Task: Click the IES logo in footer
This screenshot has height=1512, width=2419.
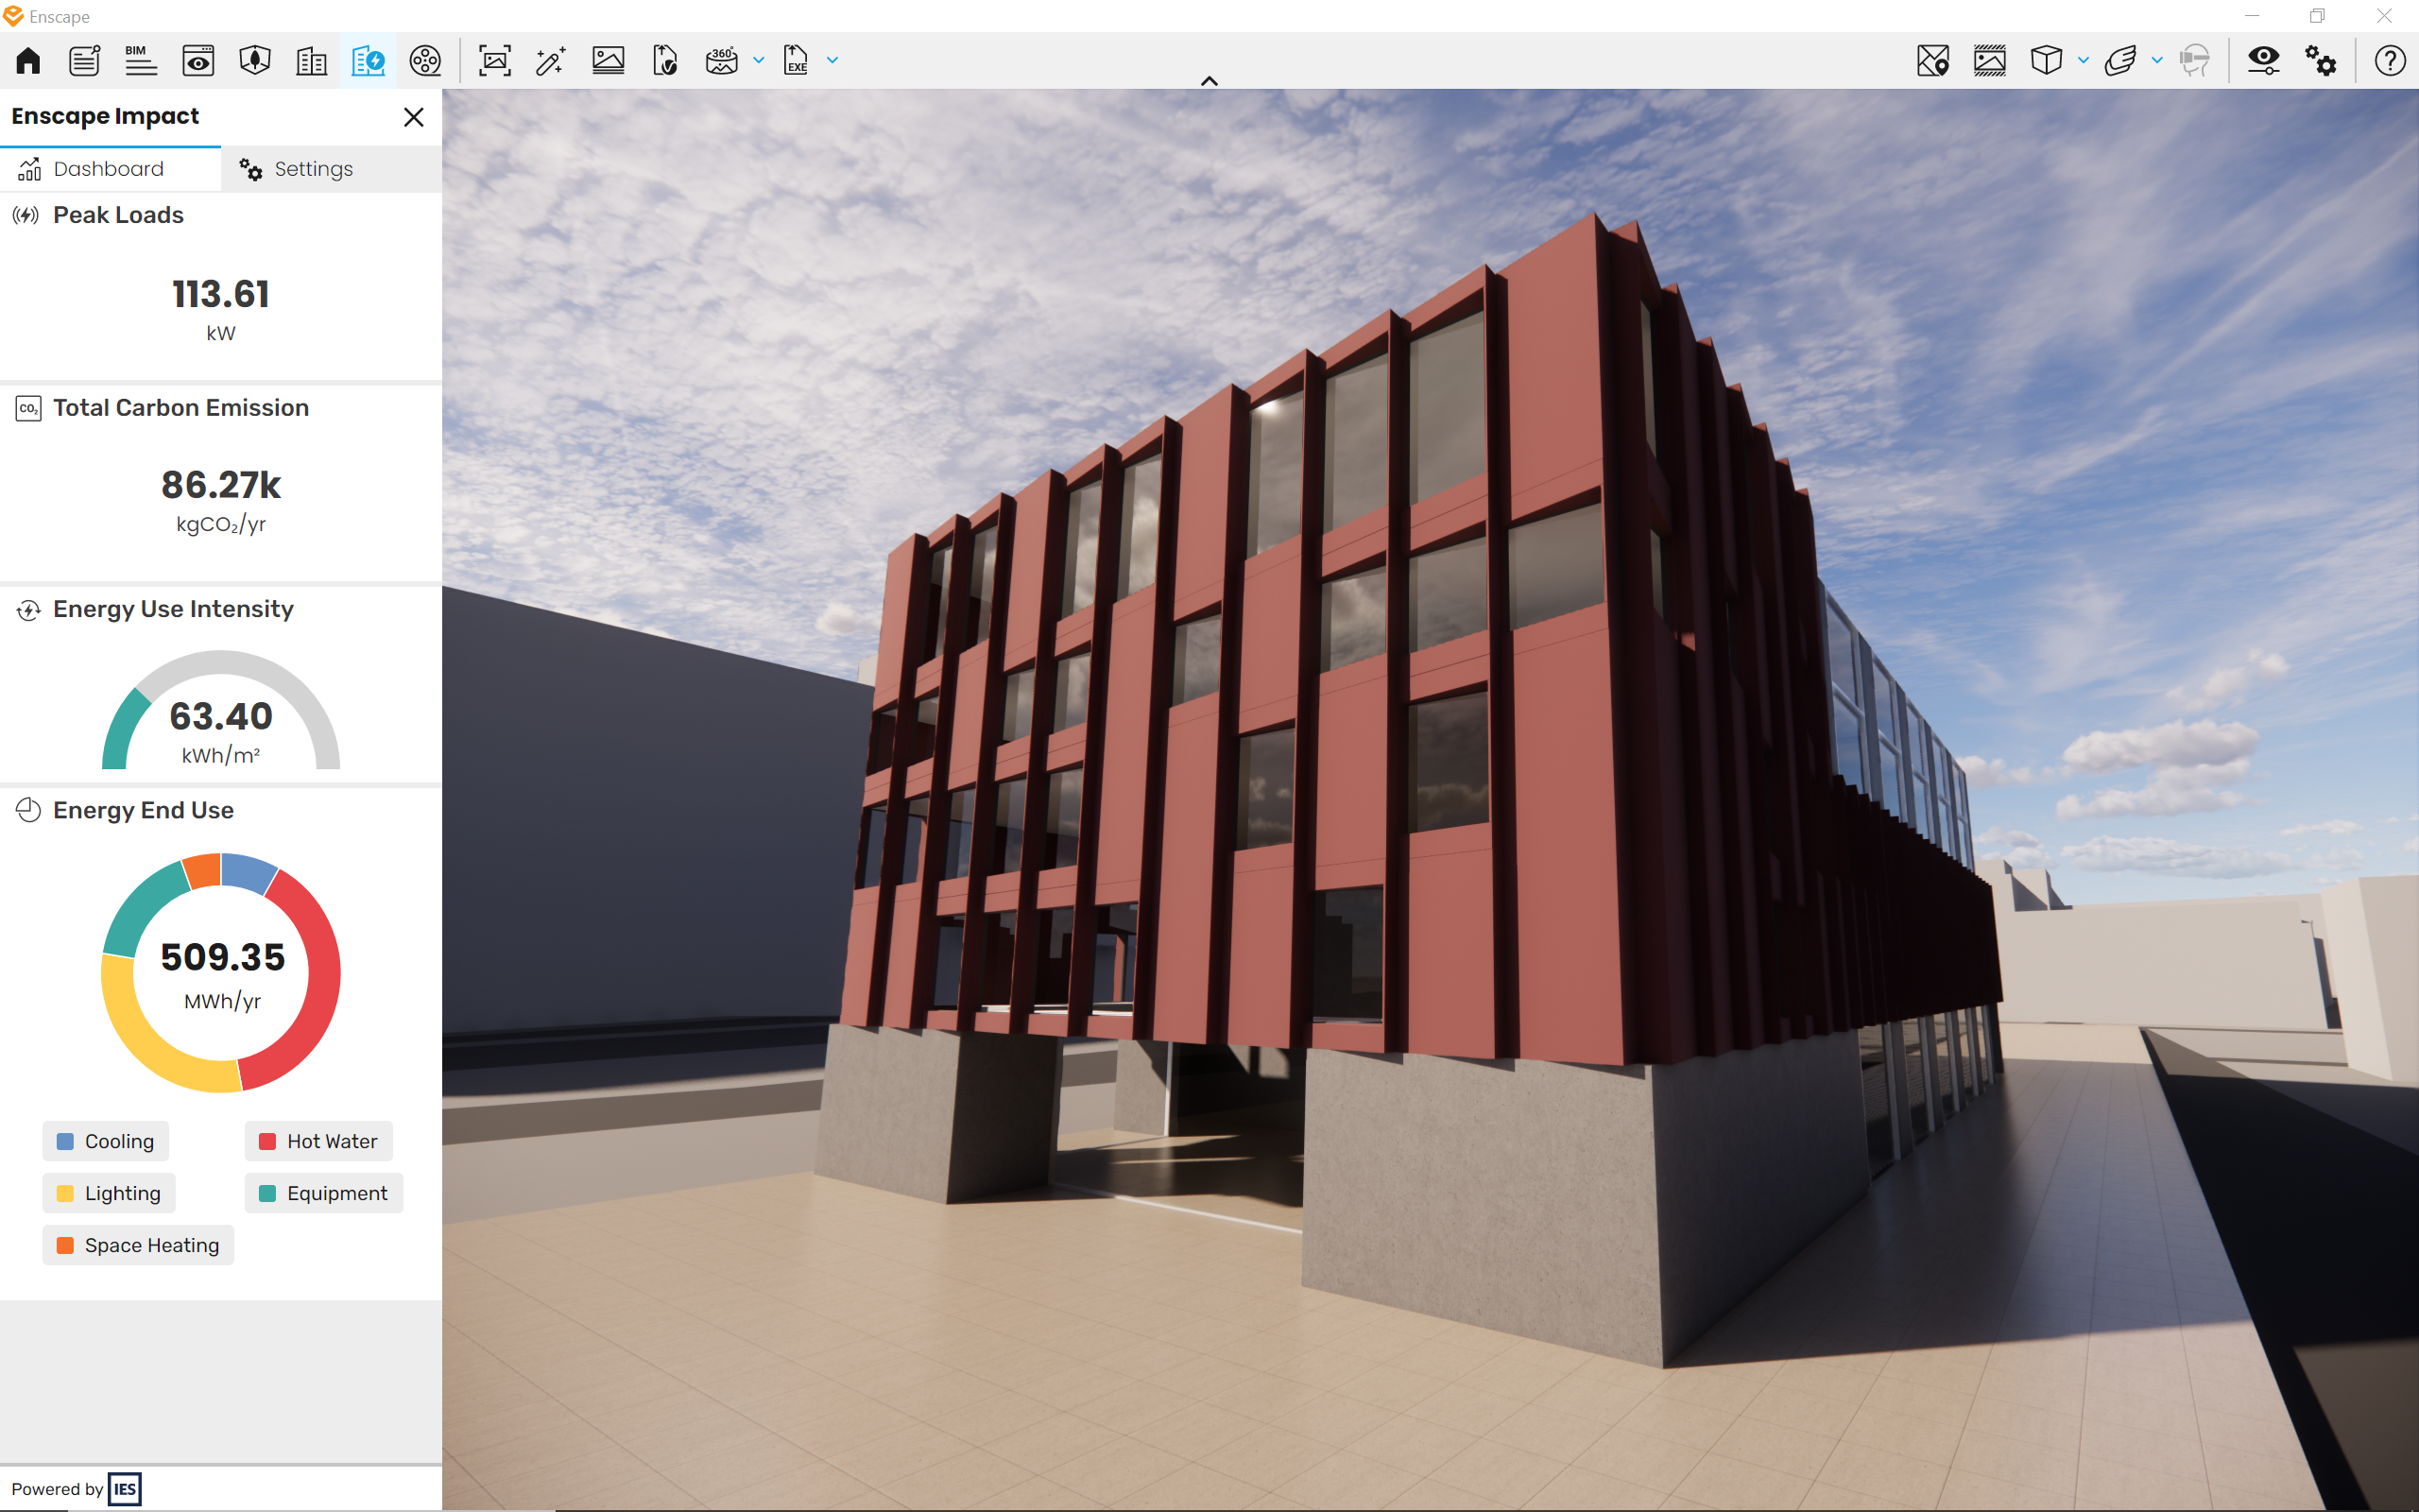Action: tap(125, 1489)
